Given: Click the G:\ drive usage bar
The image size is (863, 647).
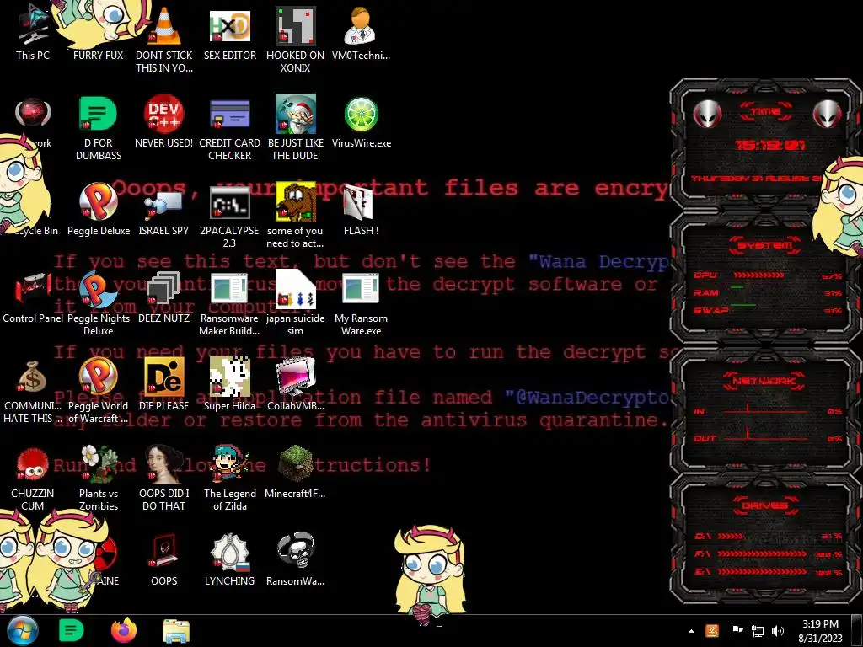Looking at the screenshot, I should (x=761, y=572).
